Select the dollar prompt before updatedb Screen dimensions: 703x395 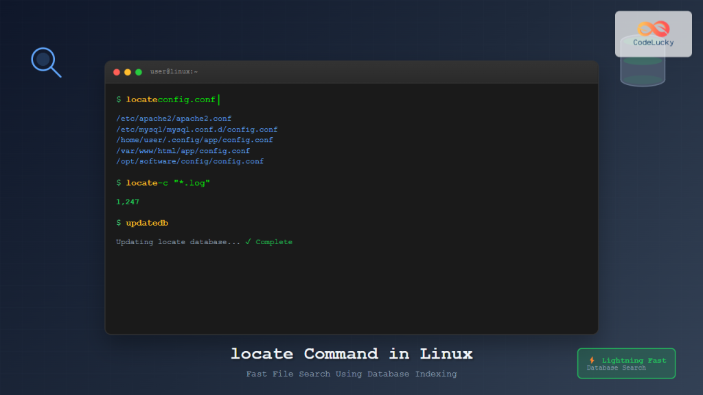click(x=117, y=222)
